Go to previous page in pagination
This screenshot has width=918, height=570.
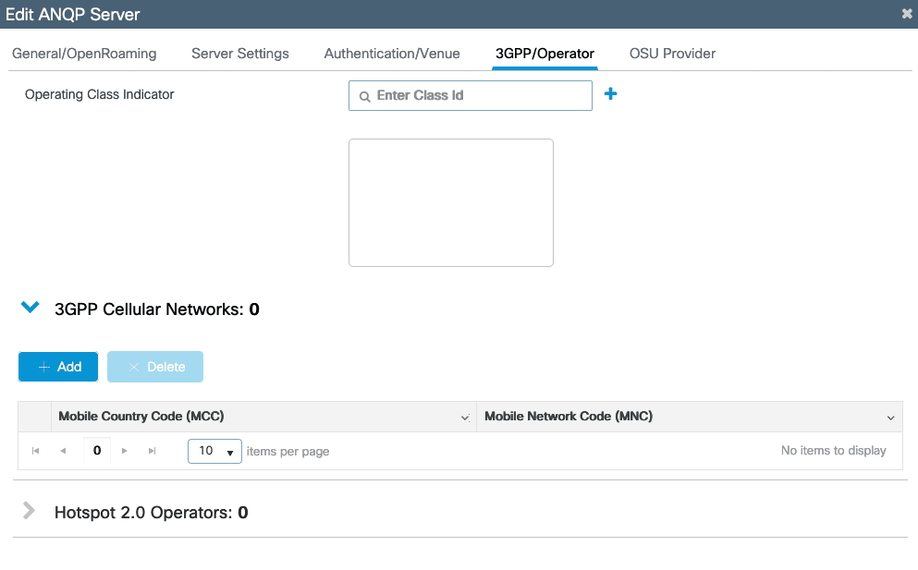63,451
